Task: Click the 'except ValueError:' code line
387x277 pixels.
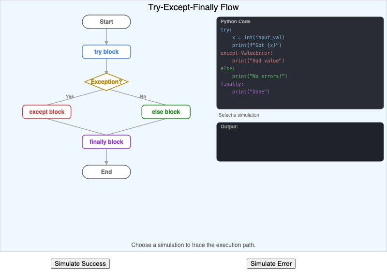Action: (x=247, y=53)
